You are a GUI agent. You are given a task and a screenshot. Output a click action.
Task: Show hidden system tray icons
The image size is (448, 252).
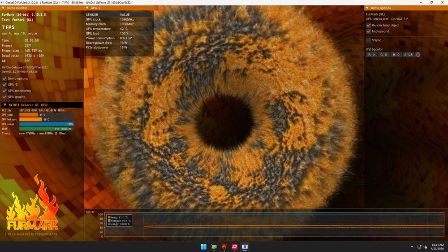[x=412, y=247]
